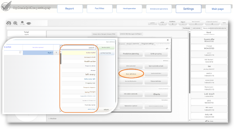Select 'Spring changes' list row

[79, 92]
